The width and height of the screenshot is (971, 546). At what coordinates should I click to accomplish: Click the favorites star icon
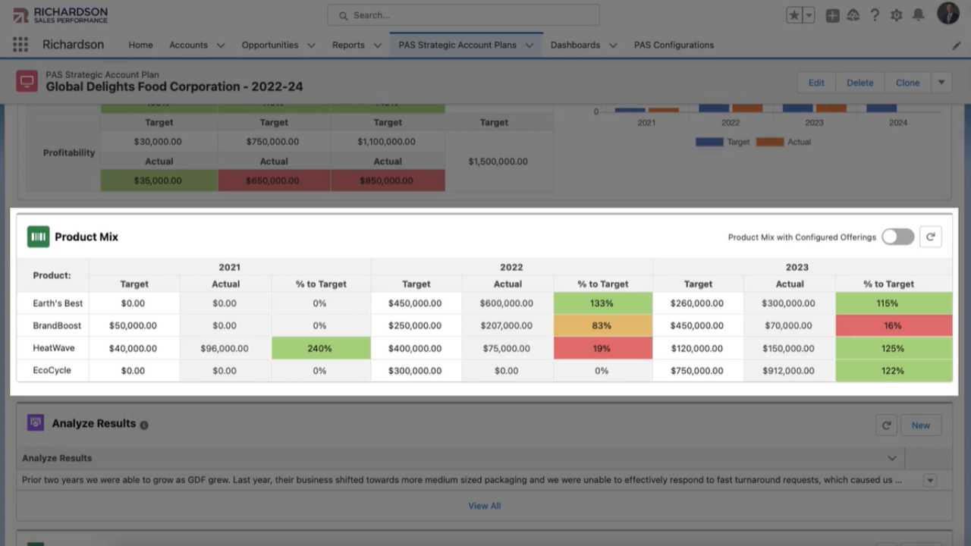794,15
